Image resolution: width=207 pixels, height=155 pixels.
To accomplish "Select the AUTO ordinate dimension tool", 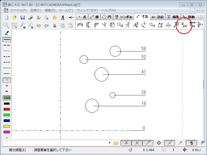I will click(192, 25).
